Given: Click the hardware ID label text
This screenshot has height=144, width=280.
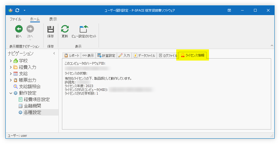Looking at the screenshot, I should click(x=85, y=63).
